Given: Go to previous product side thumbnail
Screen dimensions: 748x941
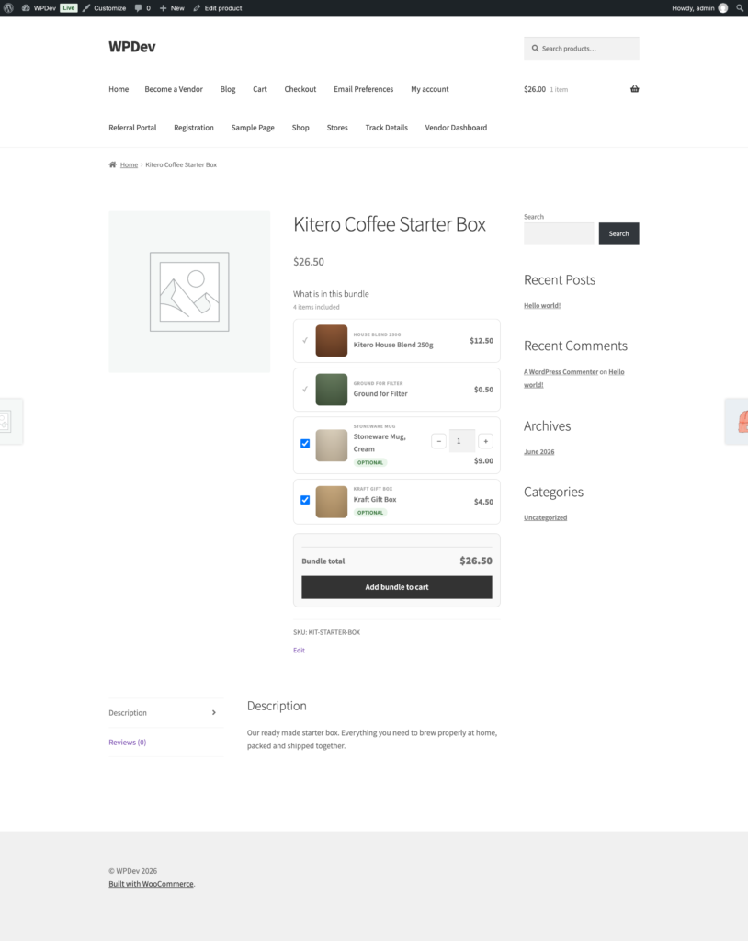Looking at the screenshot, I should [x=10, y=421].
